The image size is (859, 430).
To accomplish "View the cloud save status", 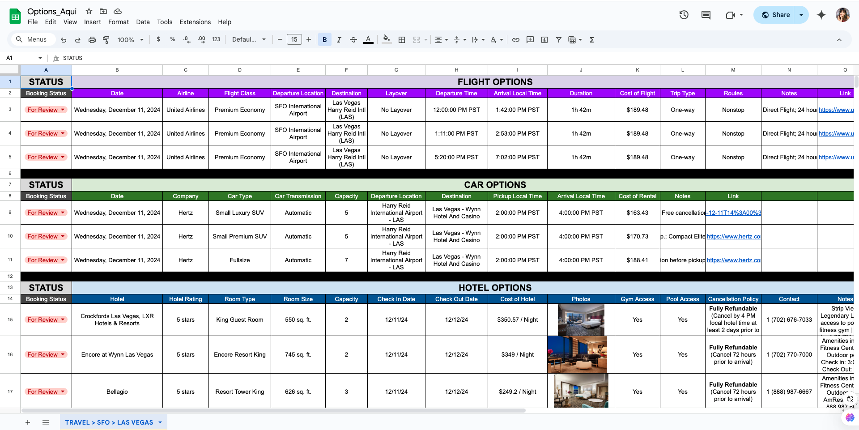I will (118, 11).
